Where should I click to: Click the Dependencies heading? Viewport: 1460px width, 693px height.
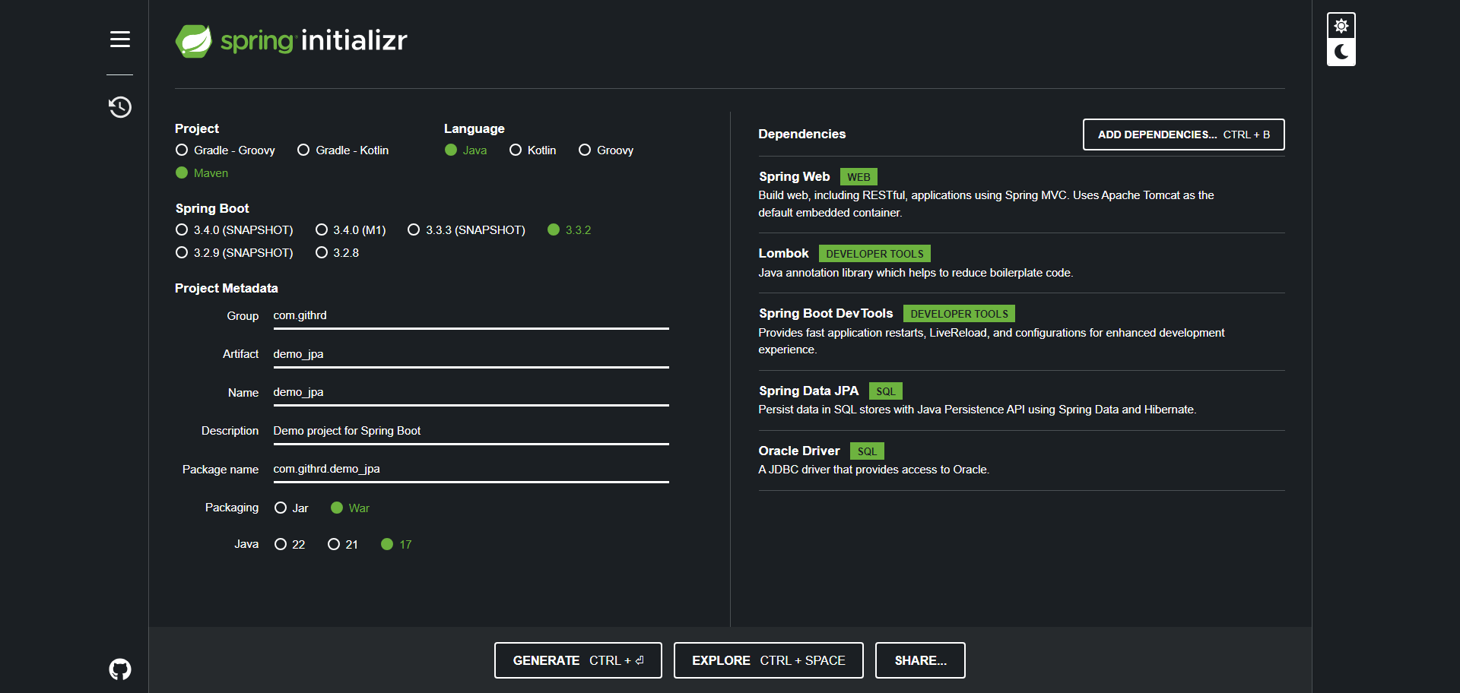click(801, 134)
